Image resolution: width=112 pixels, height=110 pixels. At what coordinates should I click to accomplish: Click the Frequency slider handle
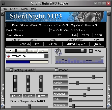[73, 106]
